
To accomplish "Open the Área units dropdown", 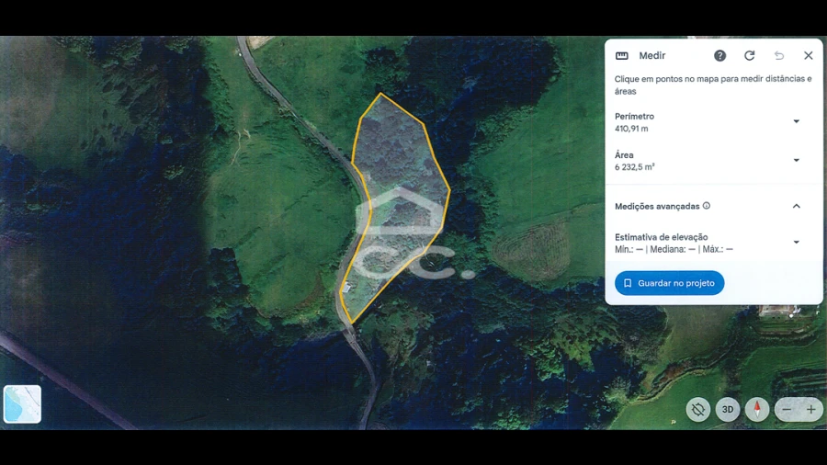I will pos(797,160).
